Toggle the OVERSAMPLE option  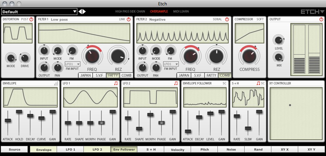(x=159, y=12)
